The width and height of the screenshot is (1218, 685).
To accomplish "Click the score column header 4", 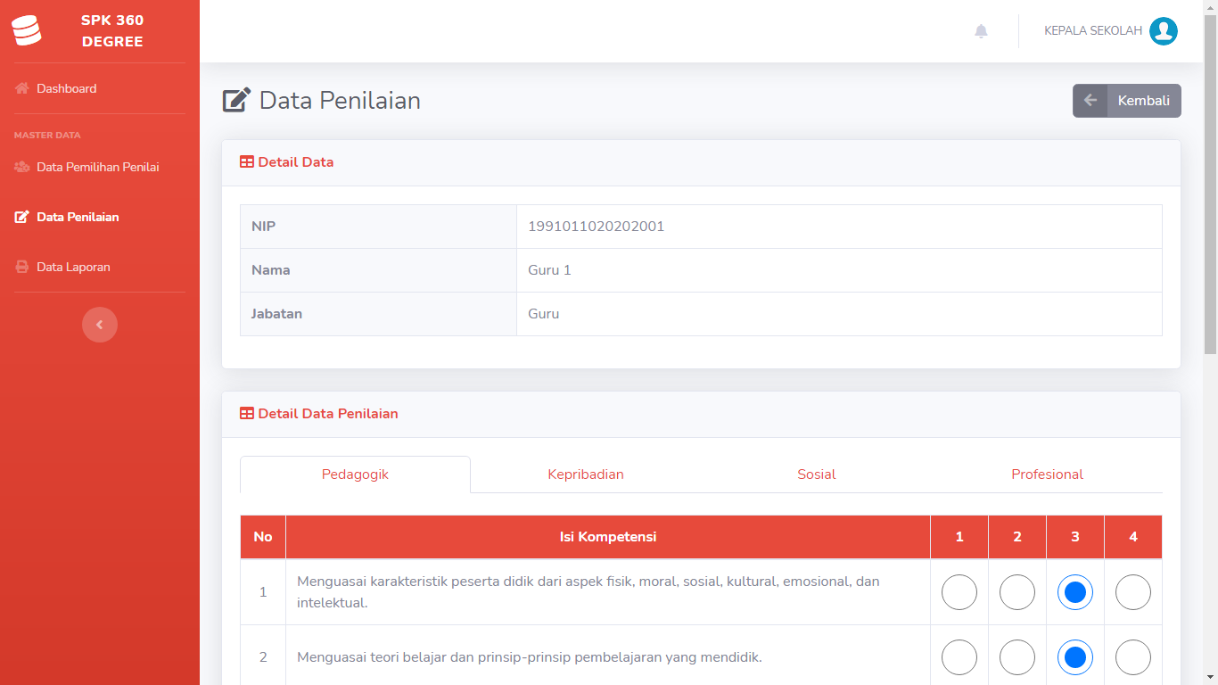I will pyautogui.click(x=1133, y=537).
